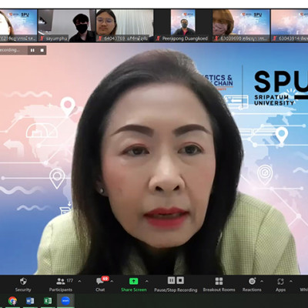
Task: Click the red 69 unread chat badge
Action: [105, 279]
